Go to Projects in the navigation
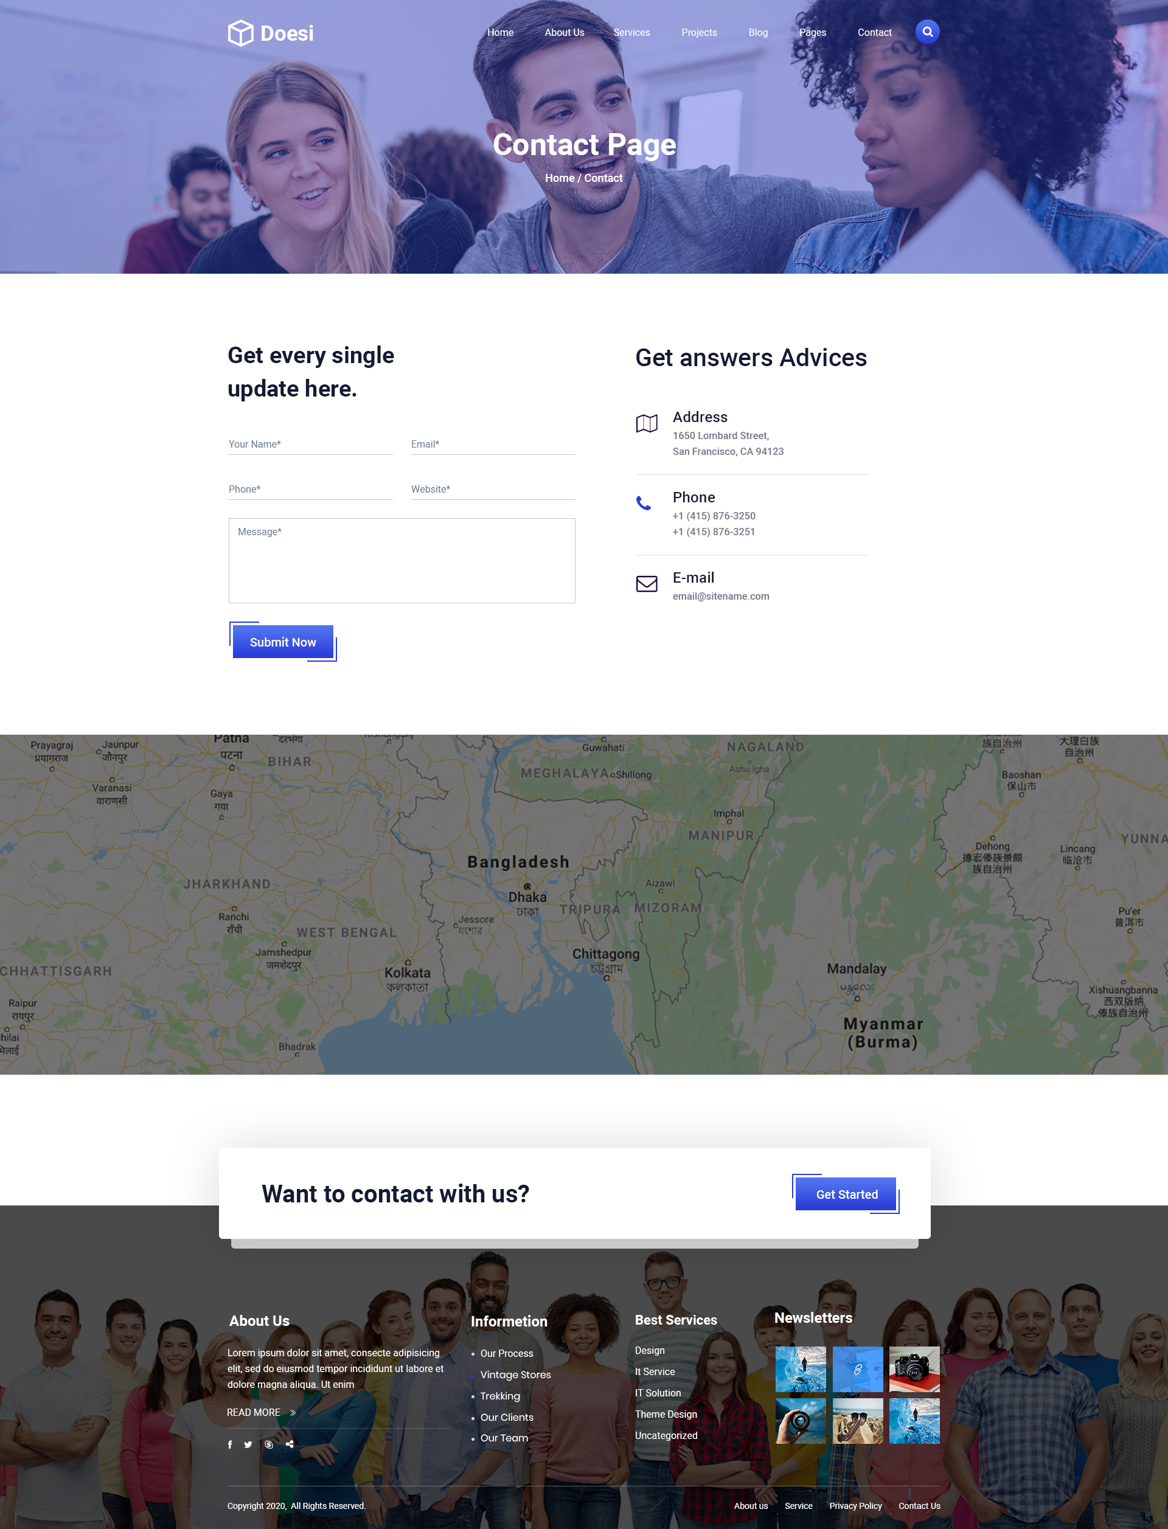 tap(699, 33)
